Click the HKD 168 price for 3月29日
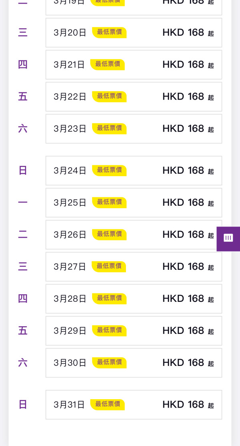Viewport: 240px width, 446px height. [183, 331]
